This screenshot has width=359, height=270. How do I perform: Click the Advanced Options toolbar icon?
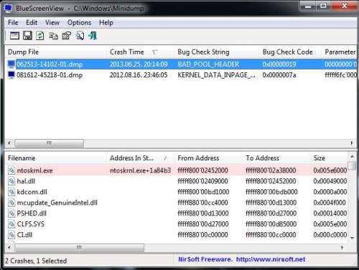[14, 36]
